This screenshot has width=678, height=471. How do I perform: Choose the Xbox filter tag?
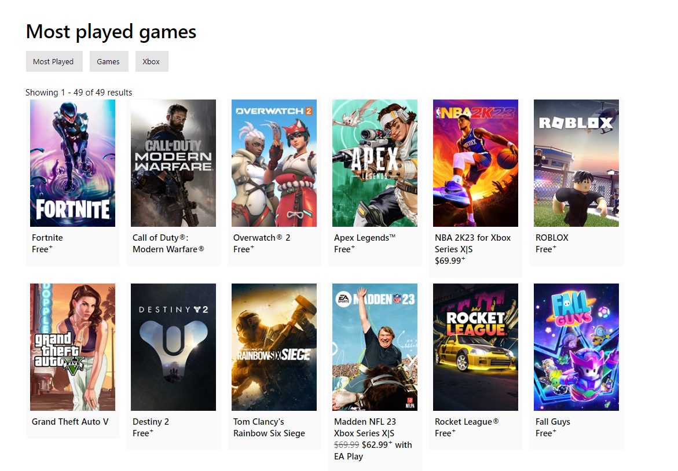pos(152,61)
